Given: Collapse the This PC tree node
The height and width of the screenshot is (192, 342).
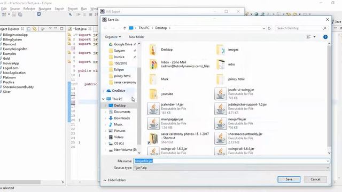Looking at the screenshot, I should tap(103, 99).
